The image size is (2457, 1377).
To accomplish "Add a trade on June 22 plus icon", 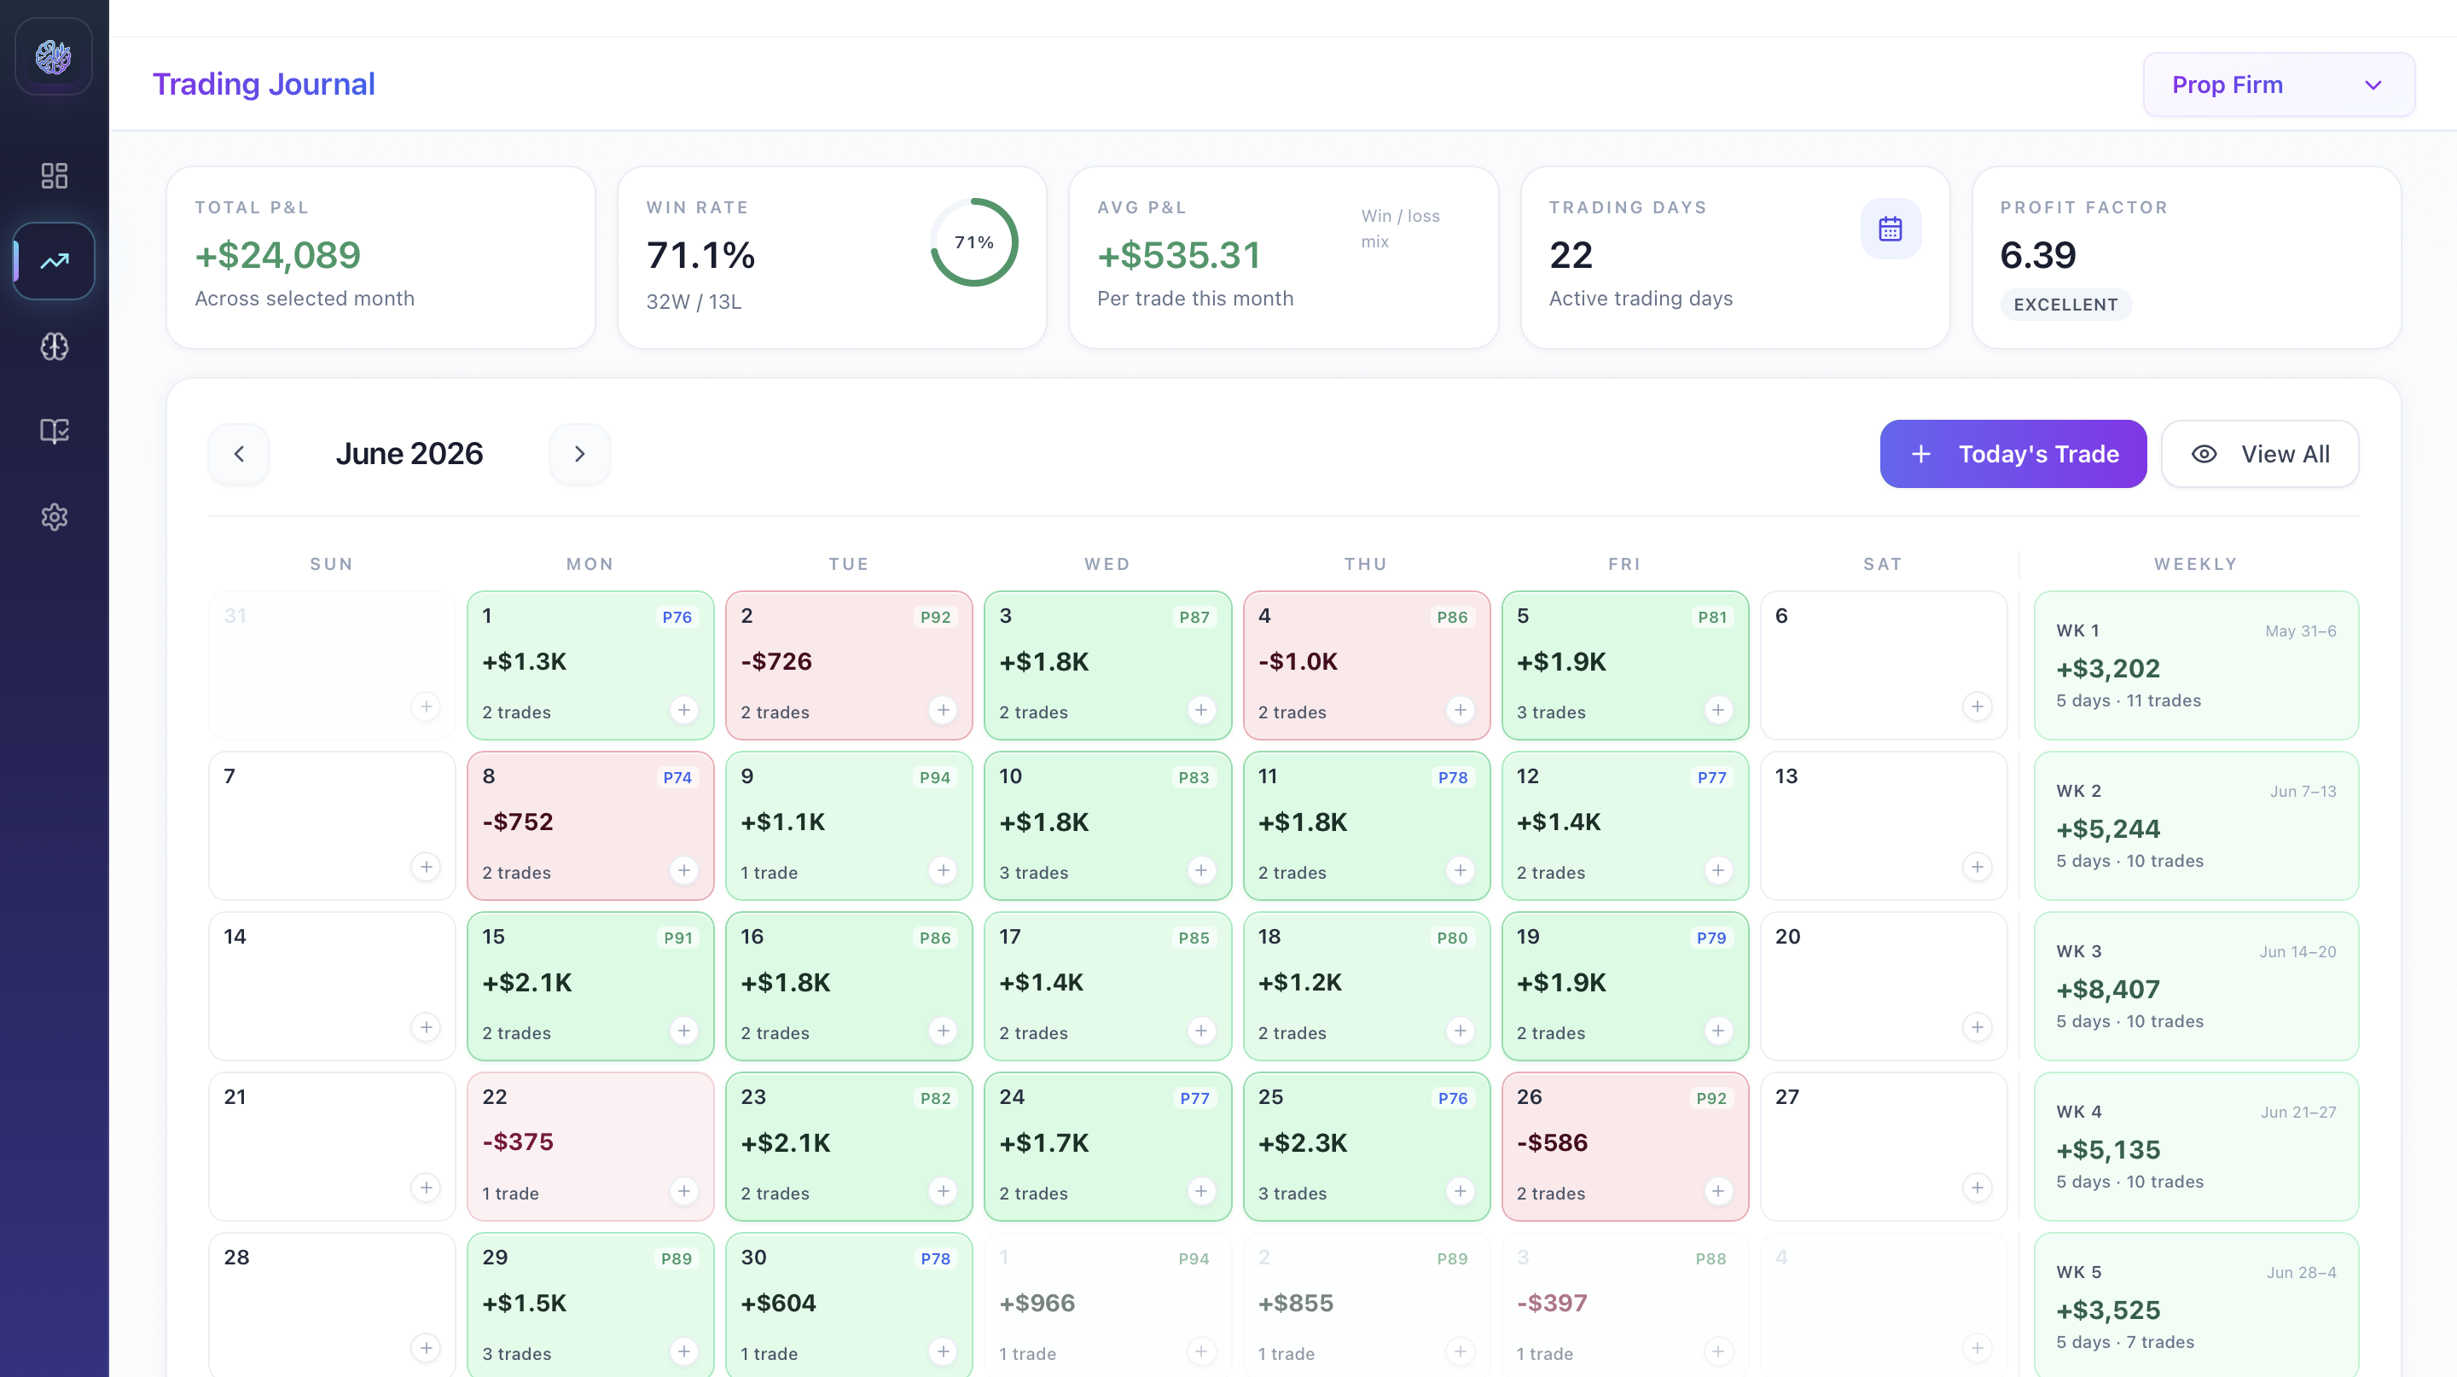I will coord(684,1190).
